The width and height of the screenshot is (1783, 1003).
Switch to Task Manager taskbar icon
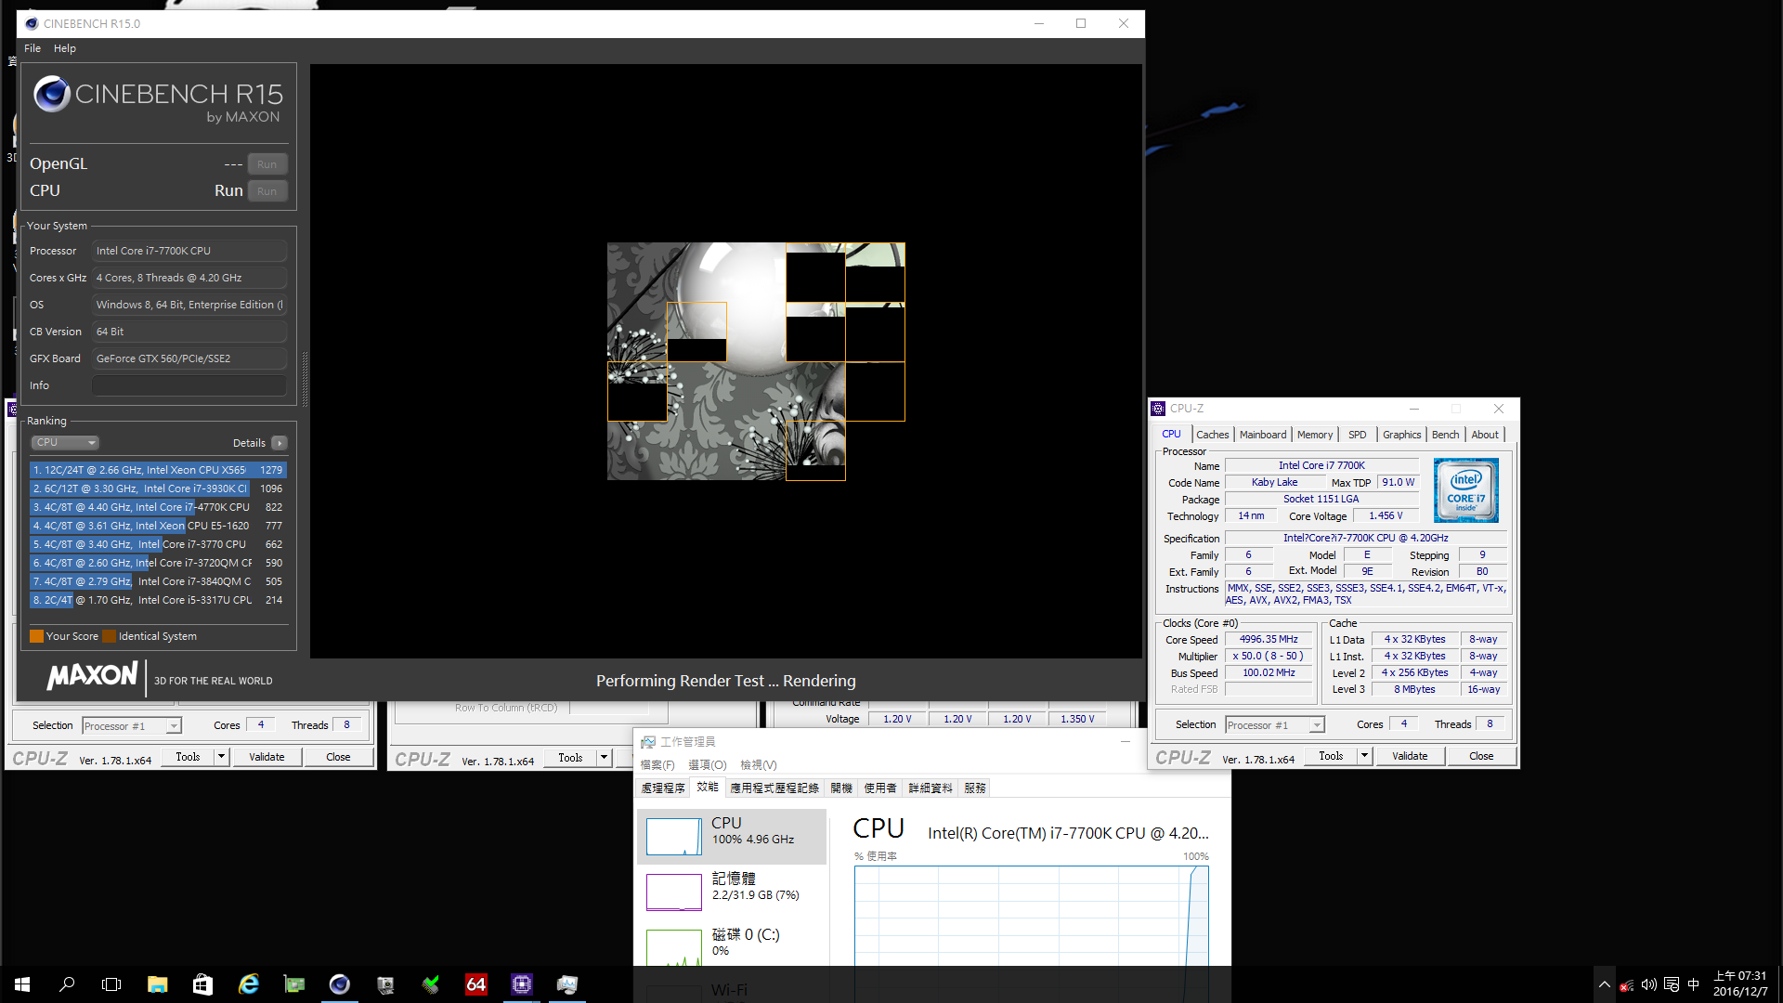pyautogui.click(x=566, y=984)
